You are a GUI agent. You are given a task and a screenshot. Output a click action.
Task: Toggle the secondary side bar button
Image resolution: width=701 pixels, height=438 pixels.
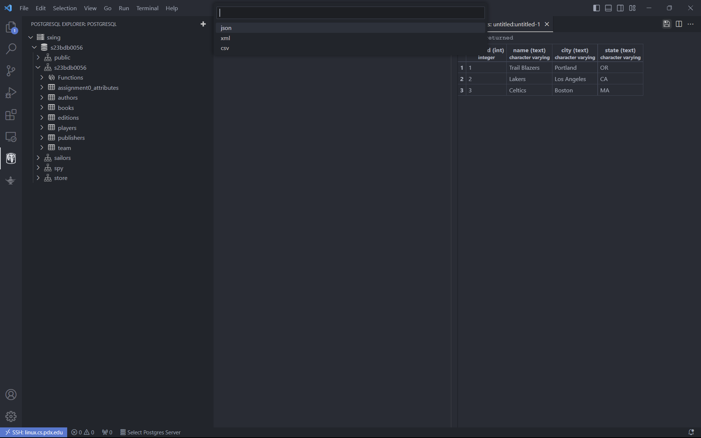[x=620, y=8]
